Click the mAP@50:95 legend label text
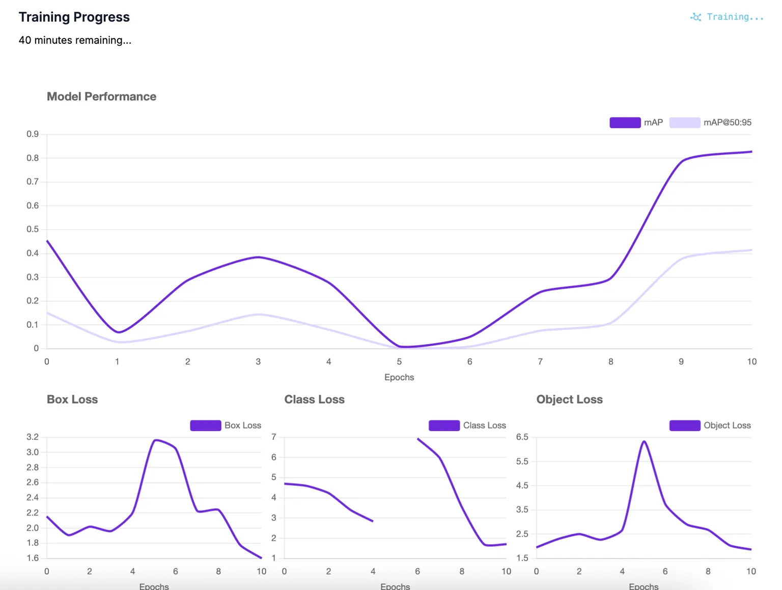782x590 pixels. [728, 123]
